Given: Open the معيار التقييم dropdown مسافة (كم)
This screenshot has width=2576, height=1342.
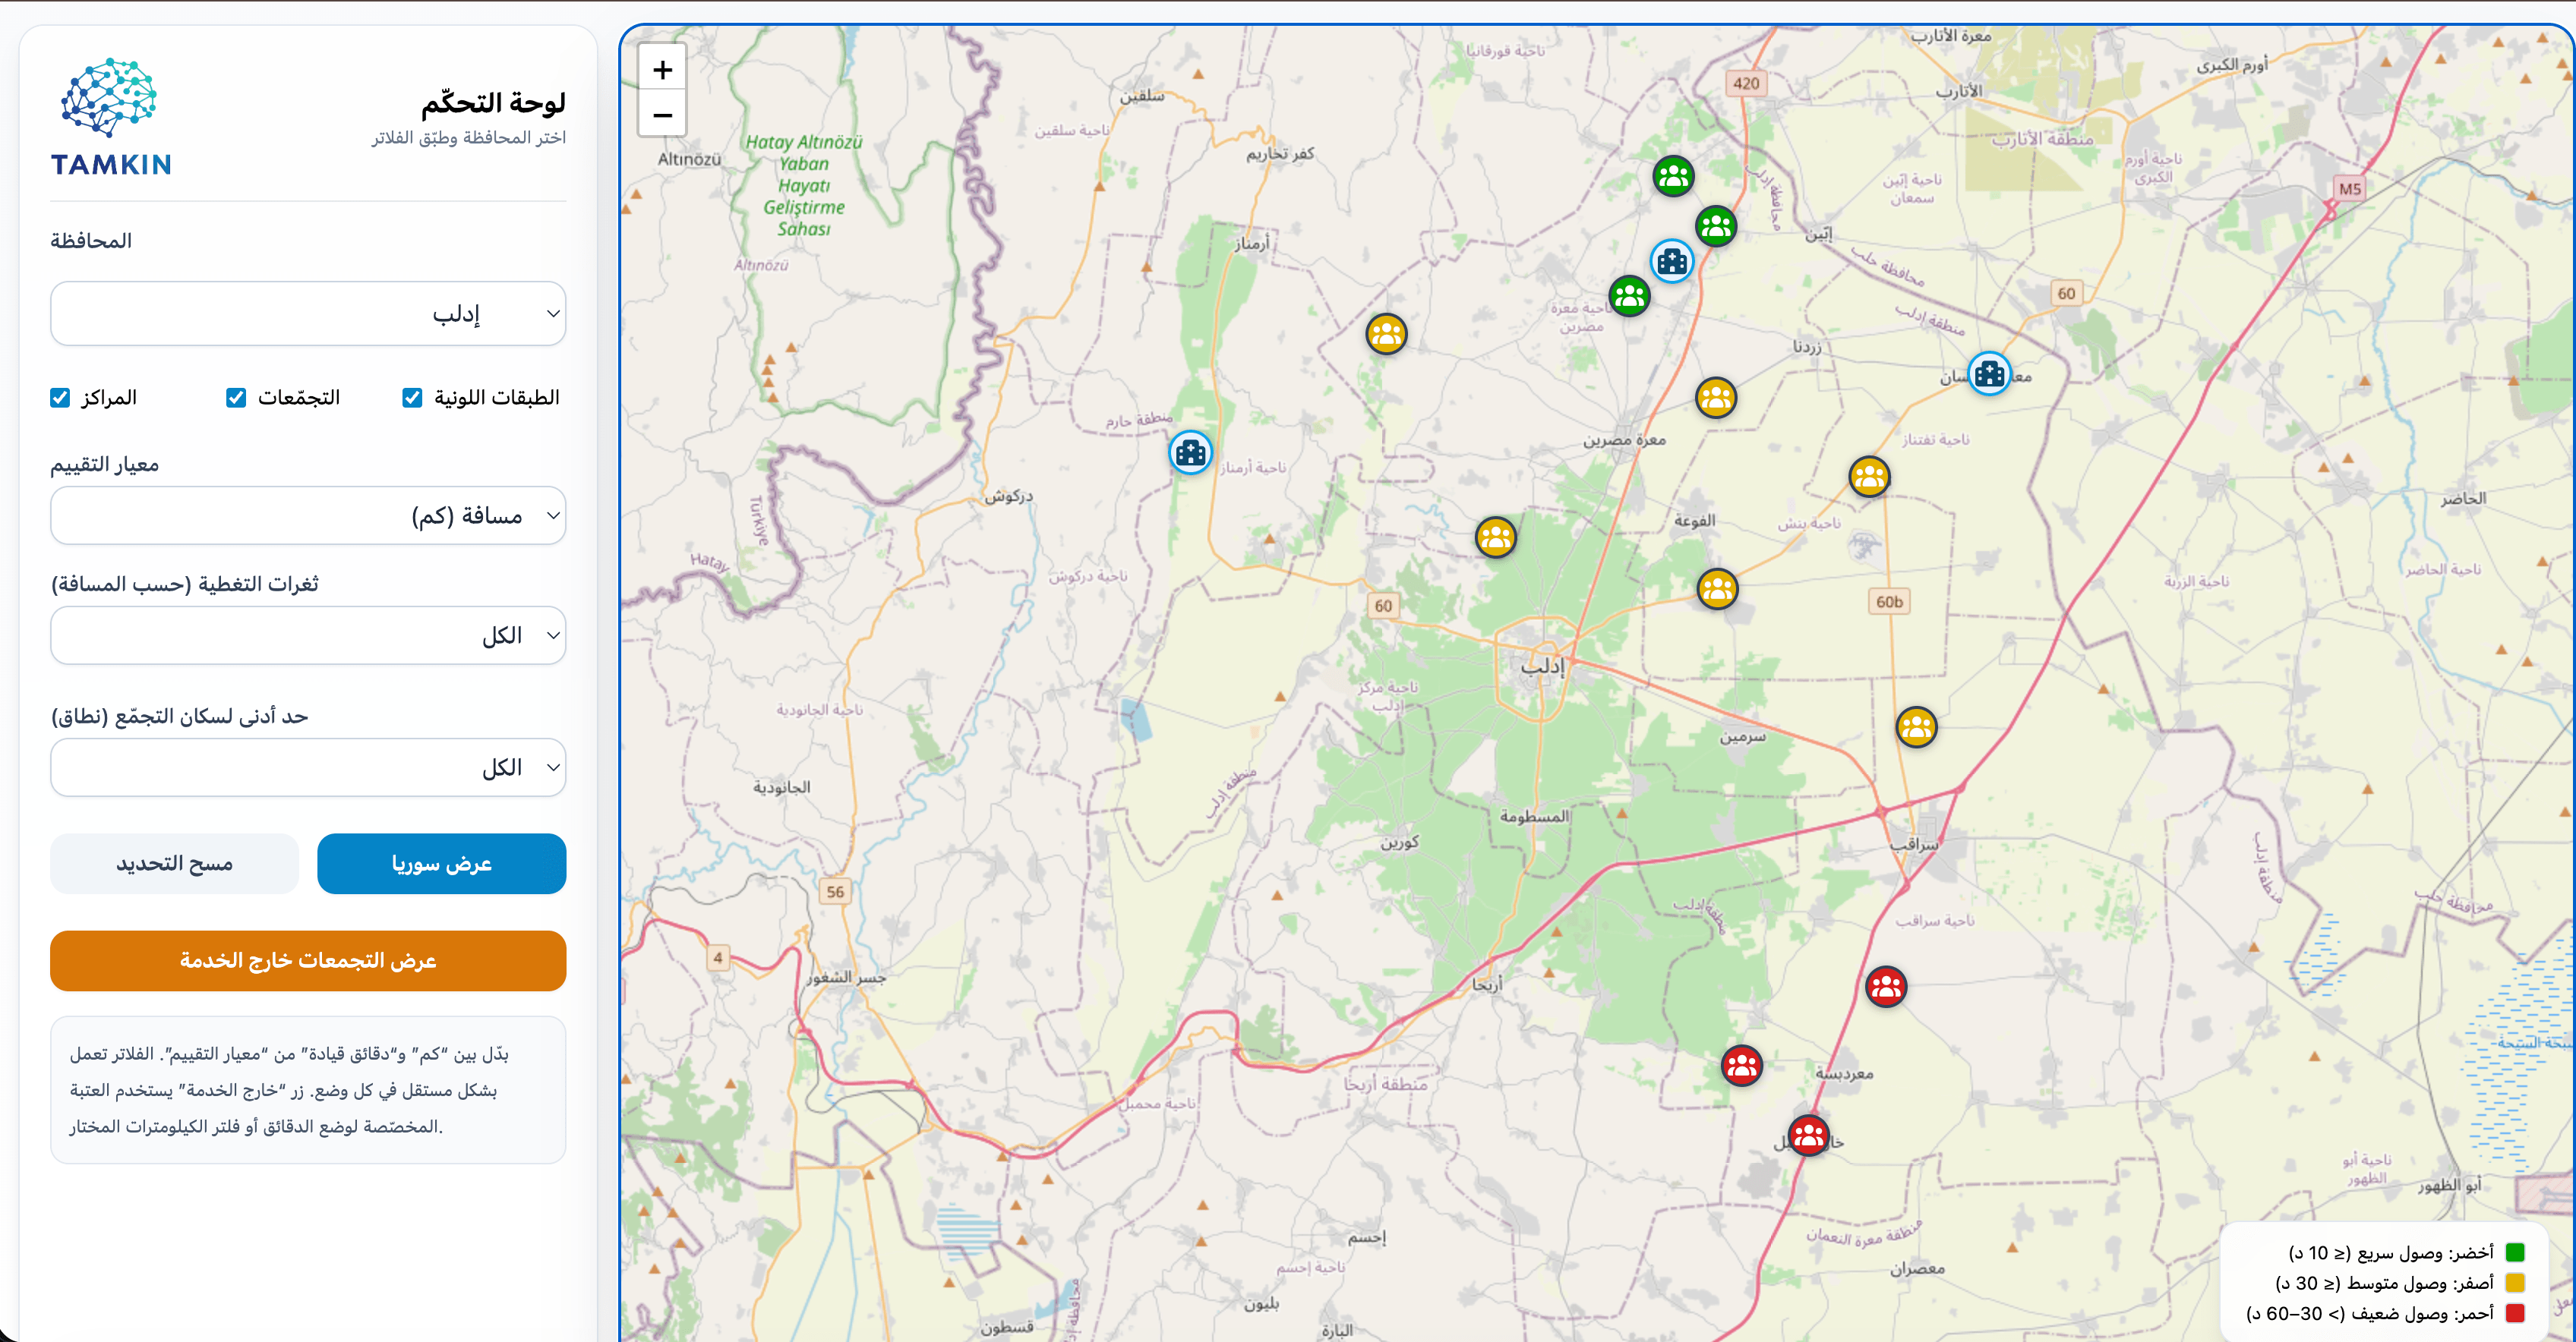Looking at the screenshot, I should tap(308, 515).
